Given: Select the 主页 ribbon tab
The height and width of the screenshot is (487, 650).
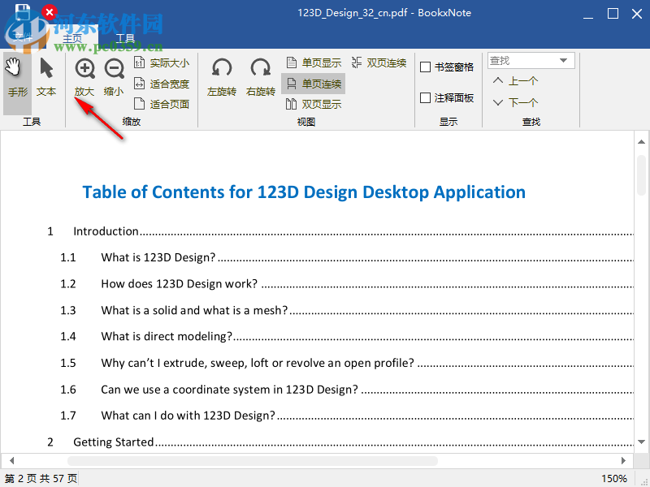Looking at the screenshot, I should pyautogui.click(x=72, y=37).
